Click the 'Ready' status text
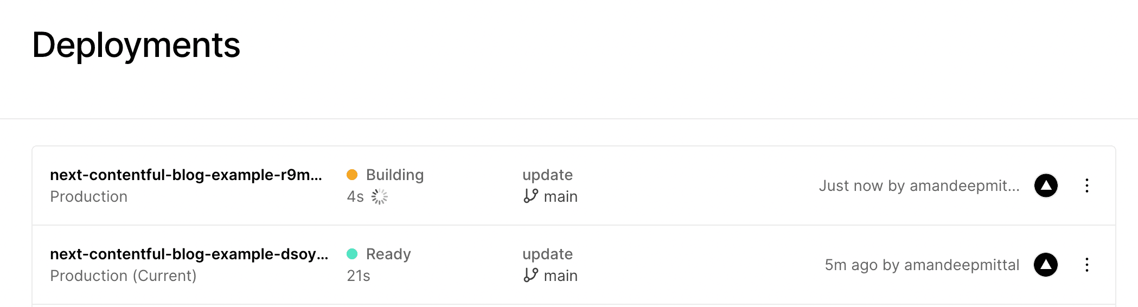1138x307 pixels. coord(388,254)
